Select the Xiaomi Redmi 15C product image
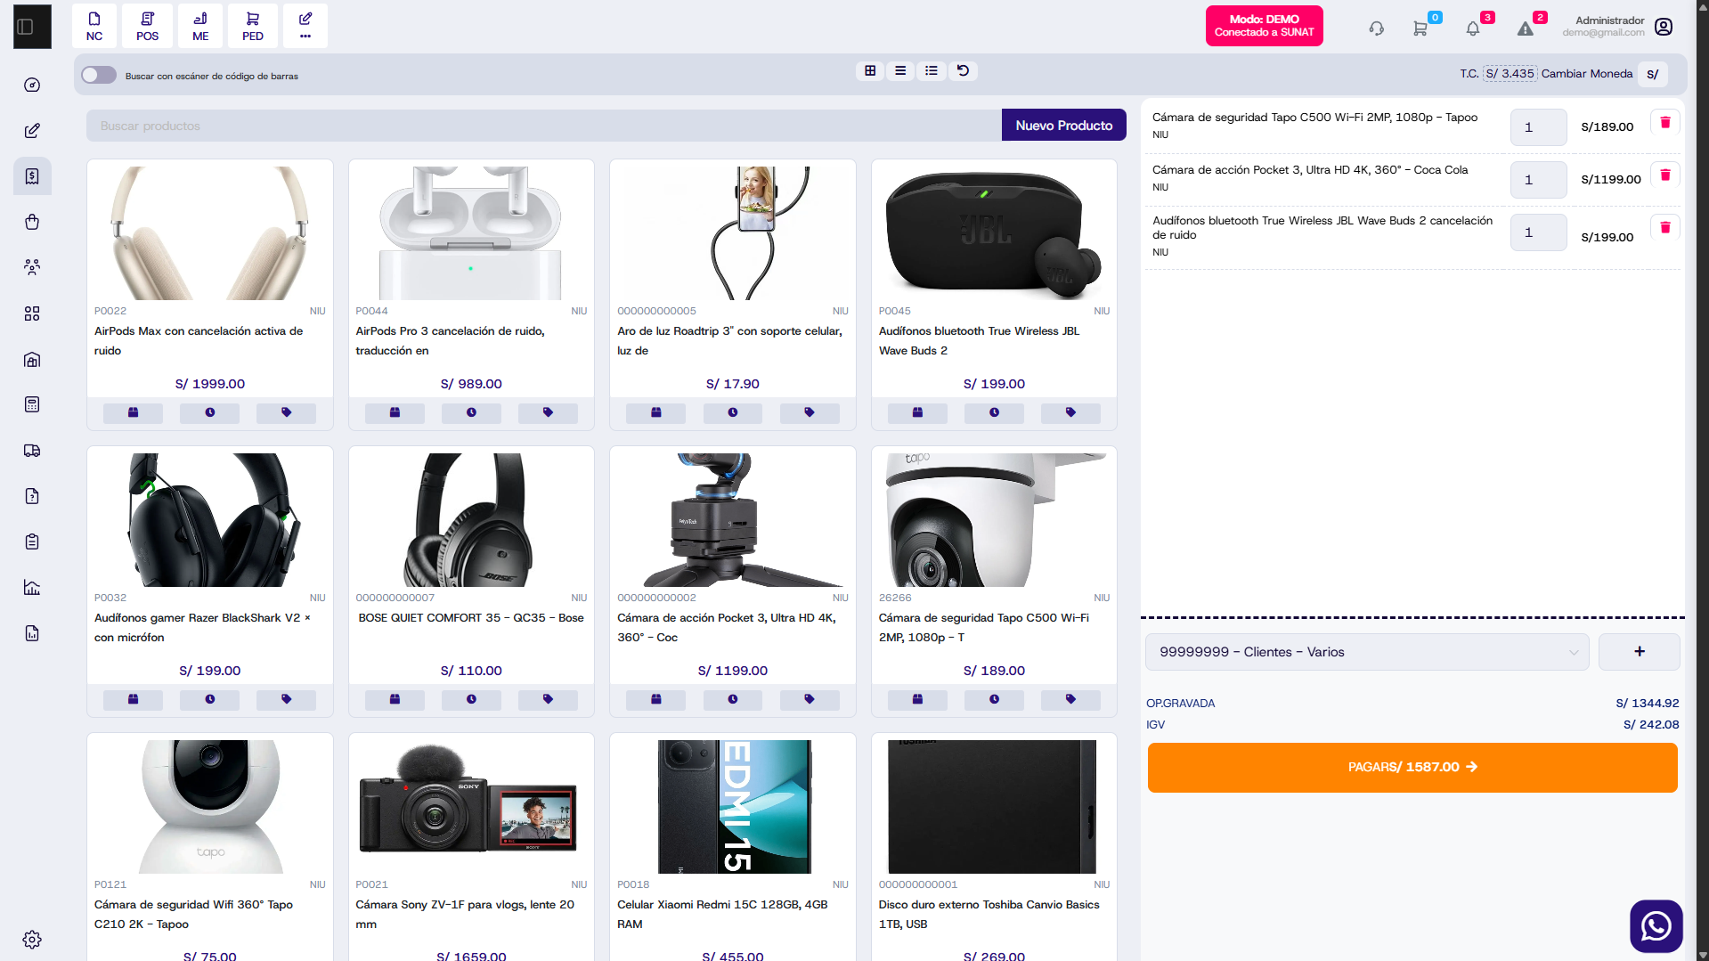 (733, 807)
